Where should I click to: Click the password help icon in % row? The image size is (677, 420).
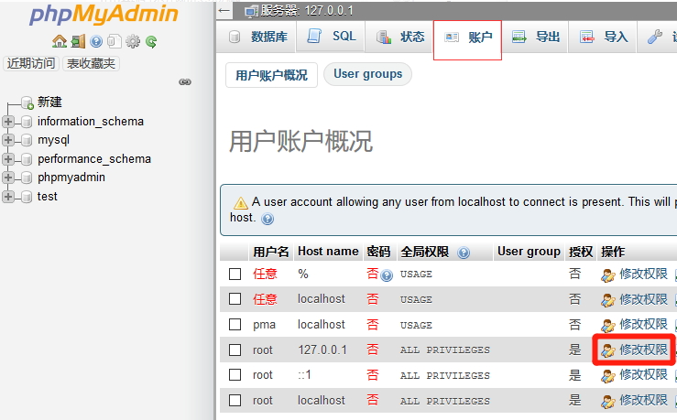tap(387, 275)
